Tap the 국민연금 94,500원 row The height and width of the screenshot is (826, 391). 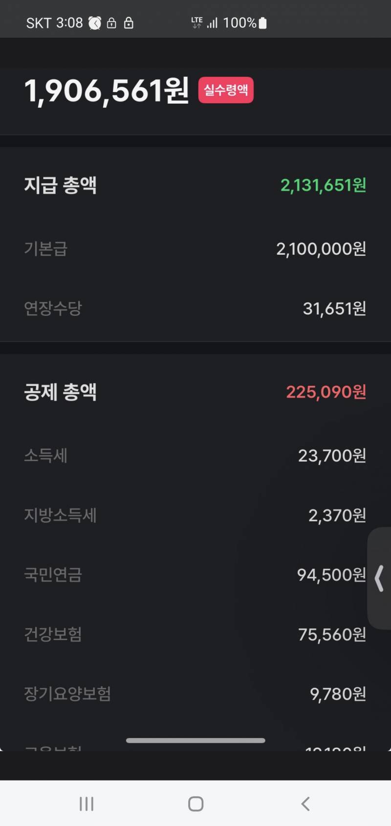195,575
